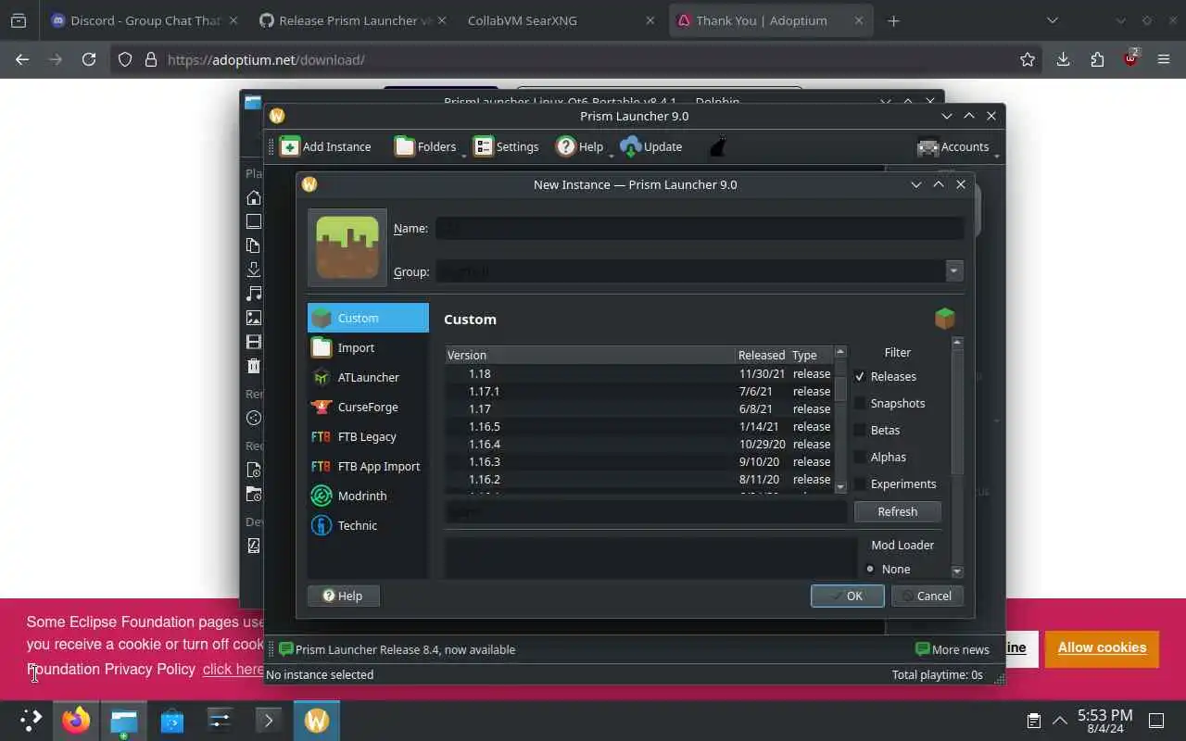Open the application launcher in taskbar
The image size is (1186, 741).
[x=31, y=720]
